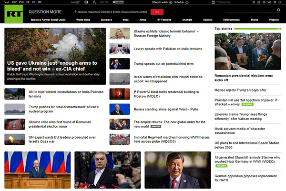286x191 pixels.
Task: Switch to the RS language edition
Action: tap(40, 2)
